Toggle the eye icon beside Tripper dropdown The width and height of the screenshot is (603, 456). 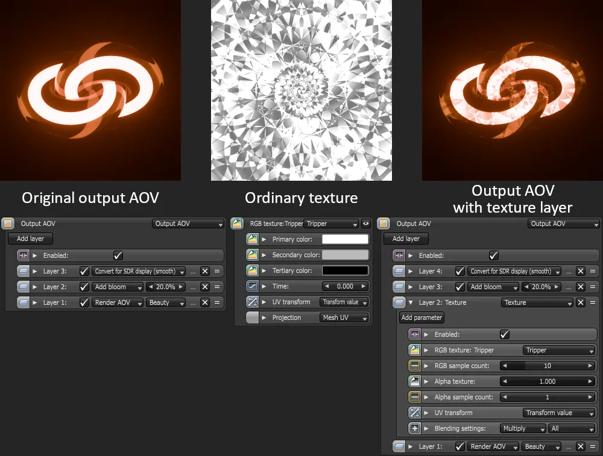pyautogui.click(x=365, y=223)
